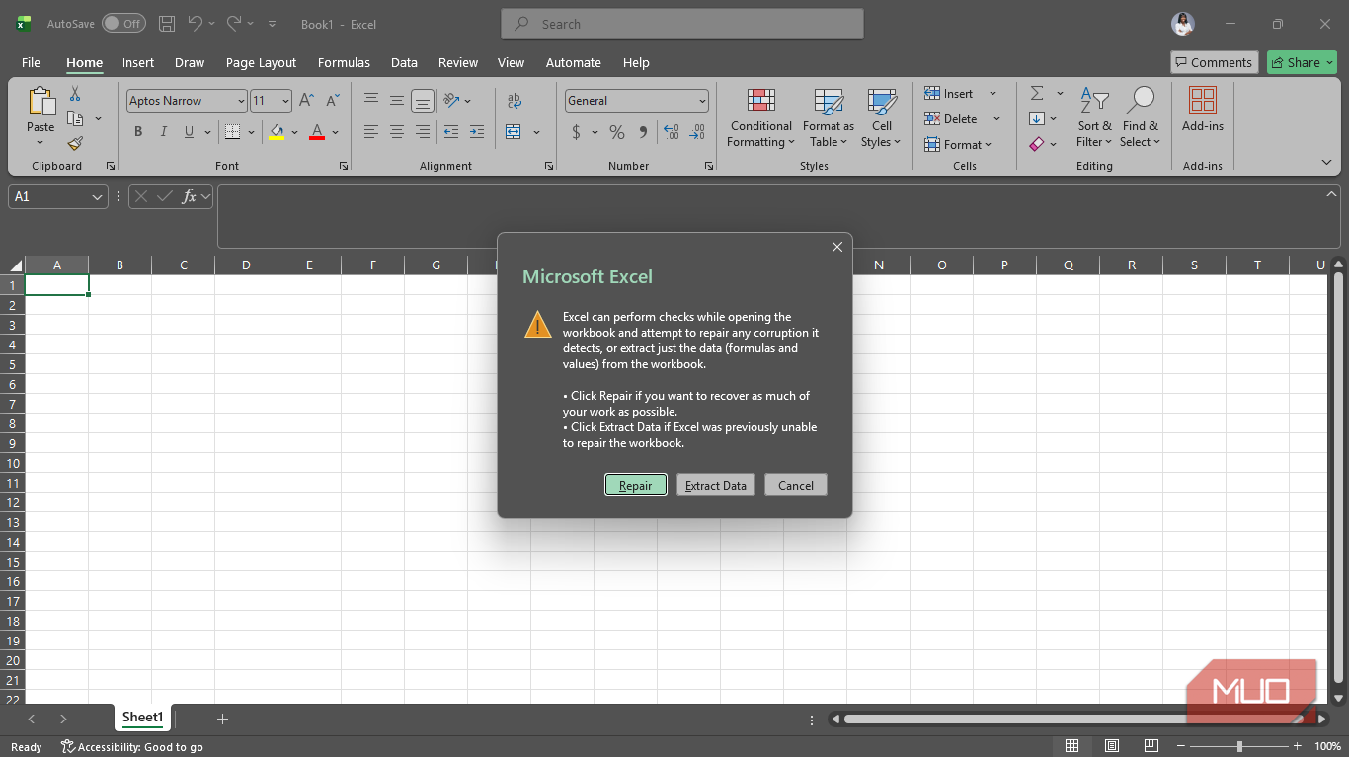This screenshot has width=1349, height=758.
Task: Increase font size with the larger A
Action: pos(306,101)
